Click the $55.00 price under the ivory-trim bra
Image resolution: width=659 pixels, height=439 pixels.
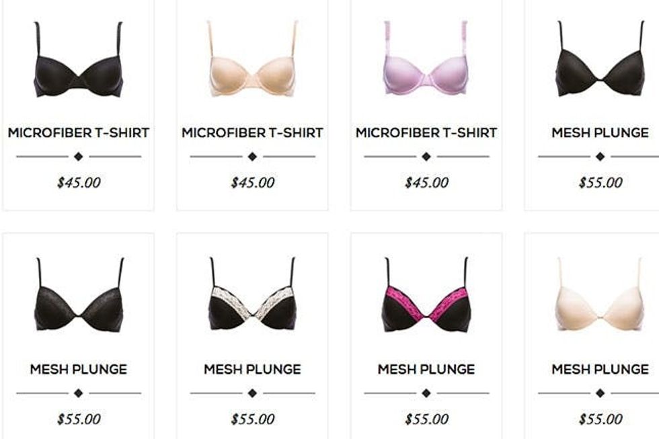click(253, 419)
